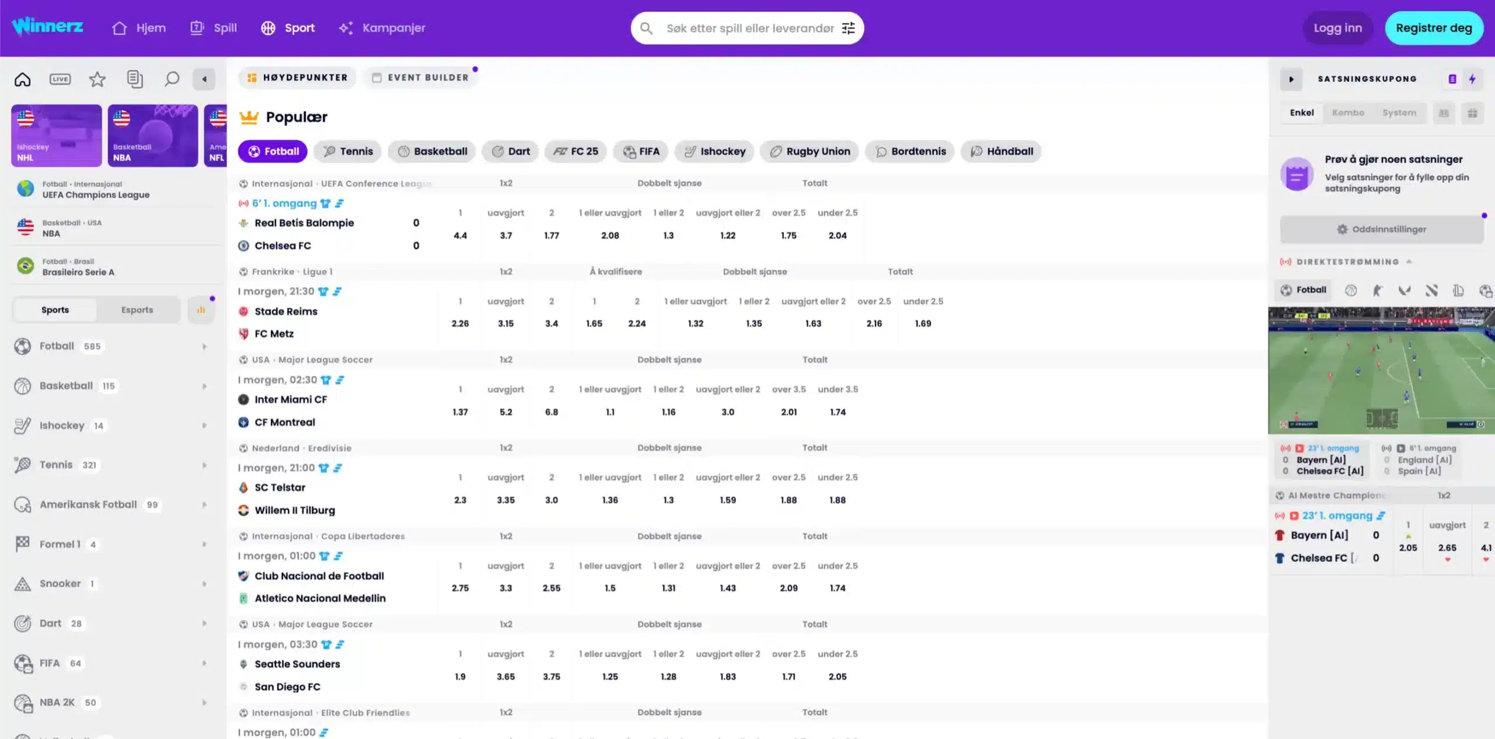Click the search filter sliders icon
1495x739 pixels.
tap(848, 28)
